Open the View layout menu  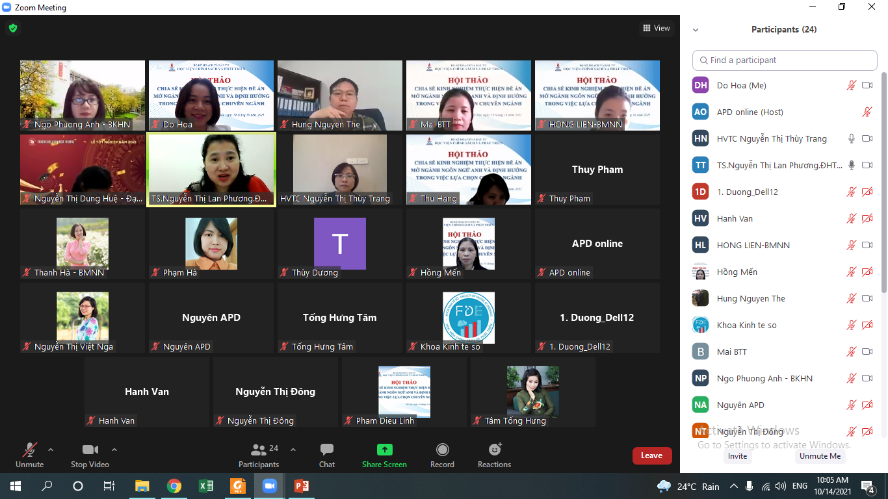[656, 28]
